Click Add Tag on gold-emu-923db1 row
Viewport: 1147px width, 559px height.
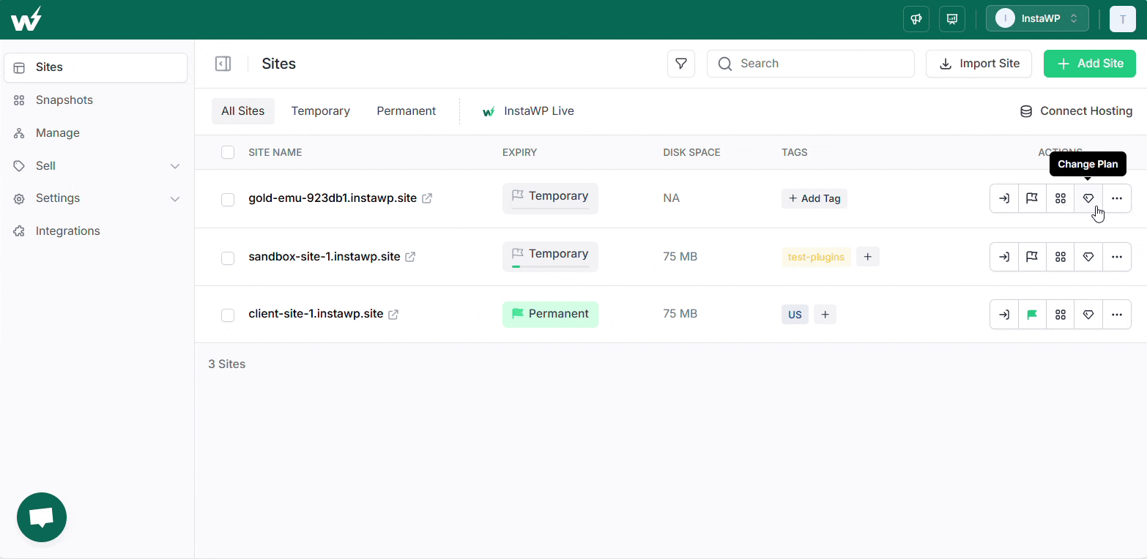(814, 198)
